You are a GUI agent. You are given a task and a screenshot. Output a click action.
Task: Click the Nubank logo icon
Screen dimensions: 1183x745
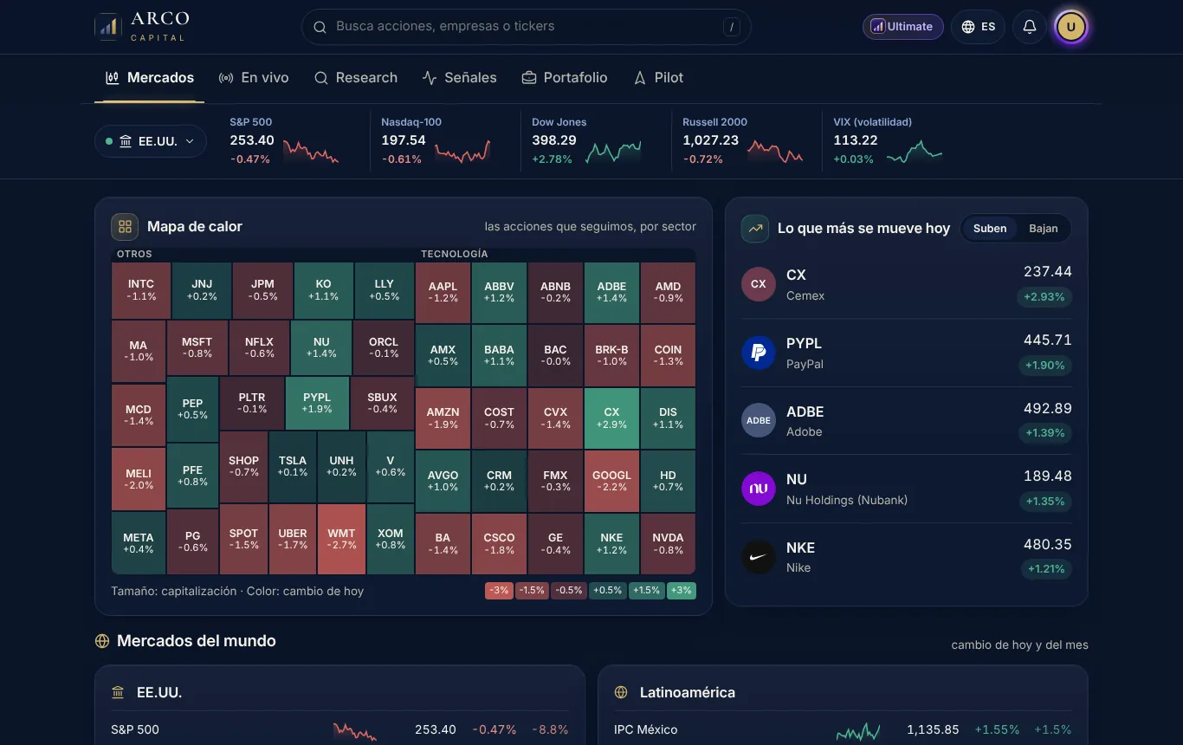pos(758,489)
